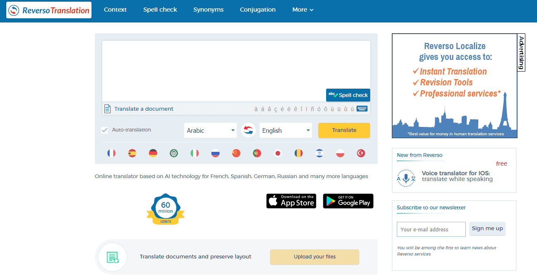537x278 pixels.
Task: Click the Translate a document link
Action: (x=144, y=109)
